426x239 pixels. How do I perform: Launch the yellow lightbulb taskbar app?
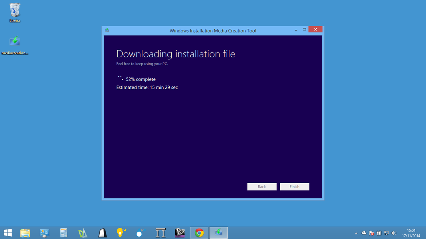pyautogui.click(x=121, y=233)
